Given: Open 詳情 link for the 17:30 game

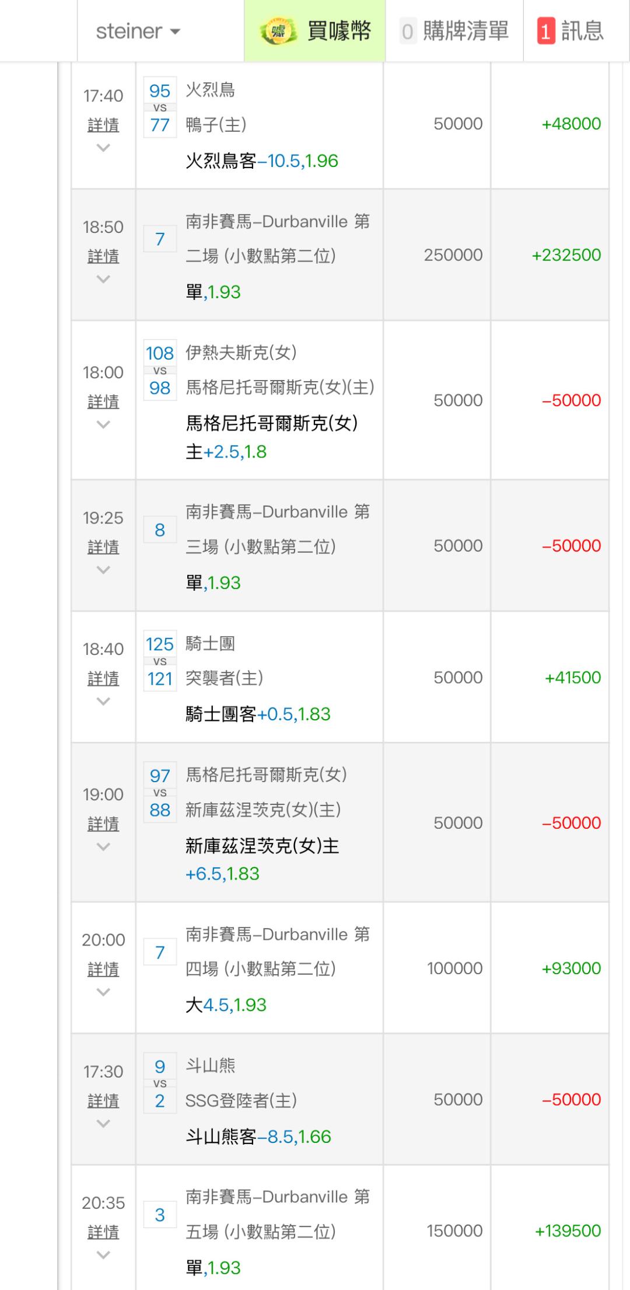Looking at the screenshot, I should [x=103, y=1101].
